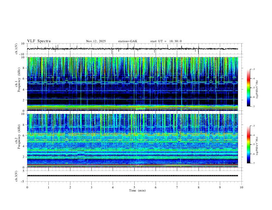Click the time axis tick '7'
This screenshot has height=210, width=272.
[x=177, y=187]
